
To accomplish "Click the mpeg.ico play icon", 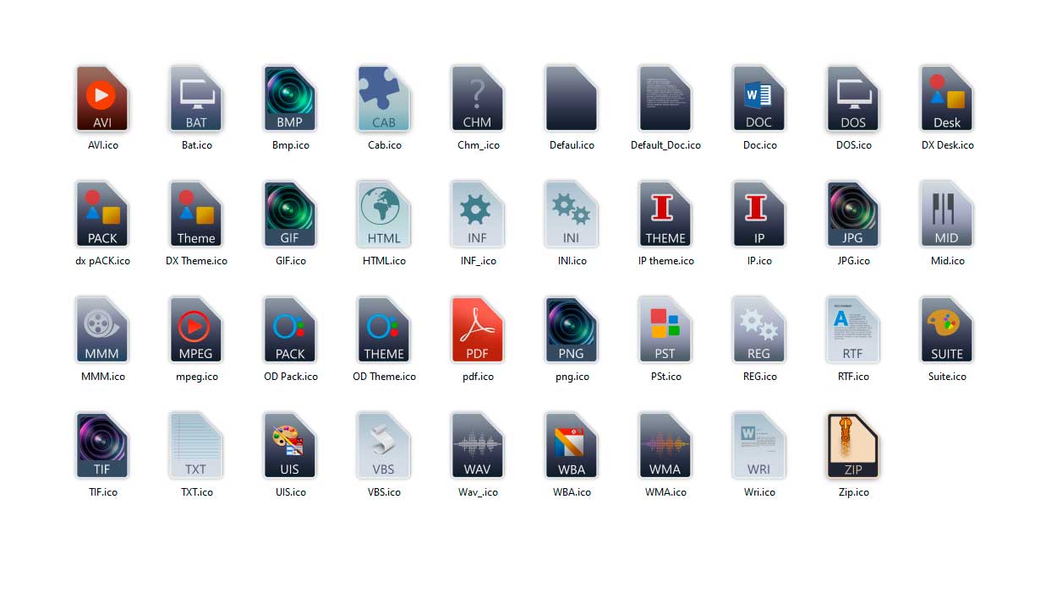I will (x=196, y=330).
